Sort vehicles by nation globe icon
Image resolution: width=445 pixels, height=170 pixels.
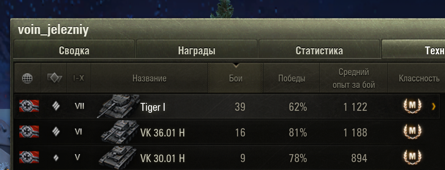[x=28, y=78]
